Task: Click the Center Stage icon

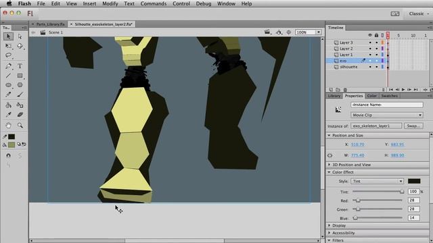Action: pos(289,32)
